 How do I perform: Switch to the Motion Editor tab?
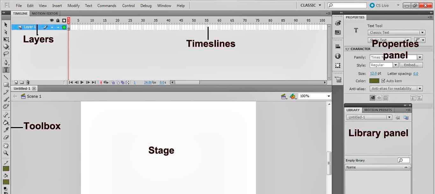[45, 13]
